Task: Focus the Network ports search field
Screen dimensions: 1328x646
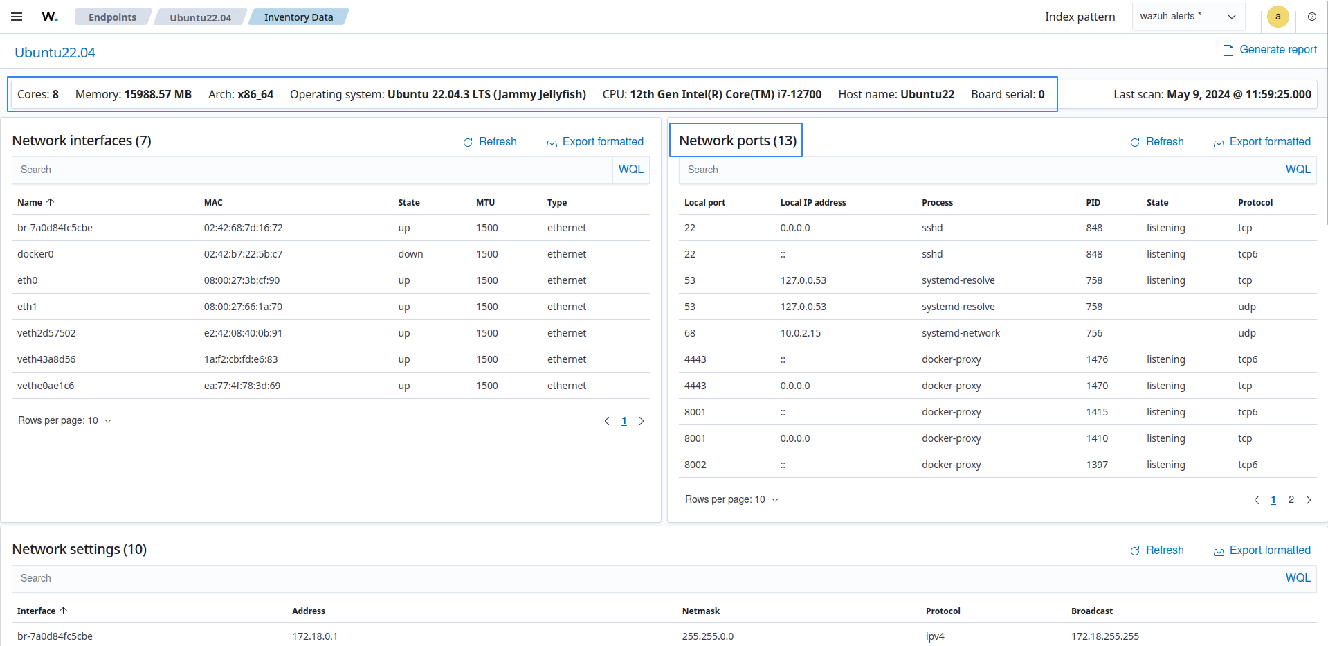Action: click(x=979, y=170)
